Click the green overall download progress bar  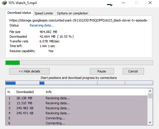[79, 63]
